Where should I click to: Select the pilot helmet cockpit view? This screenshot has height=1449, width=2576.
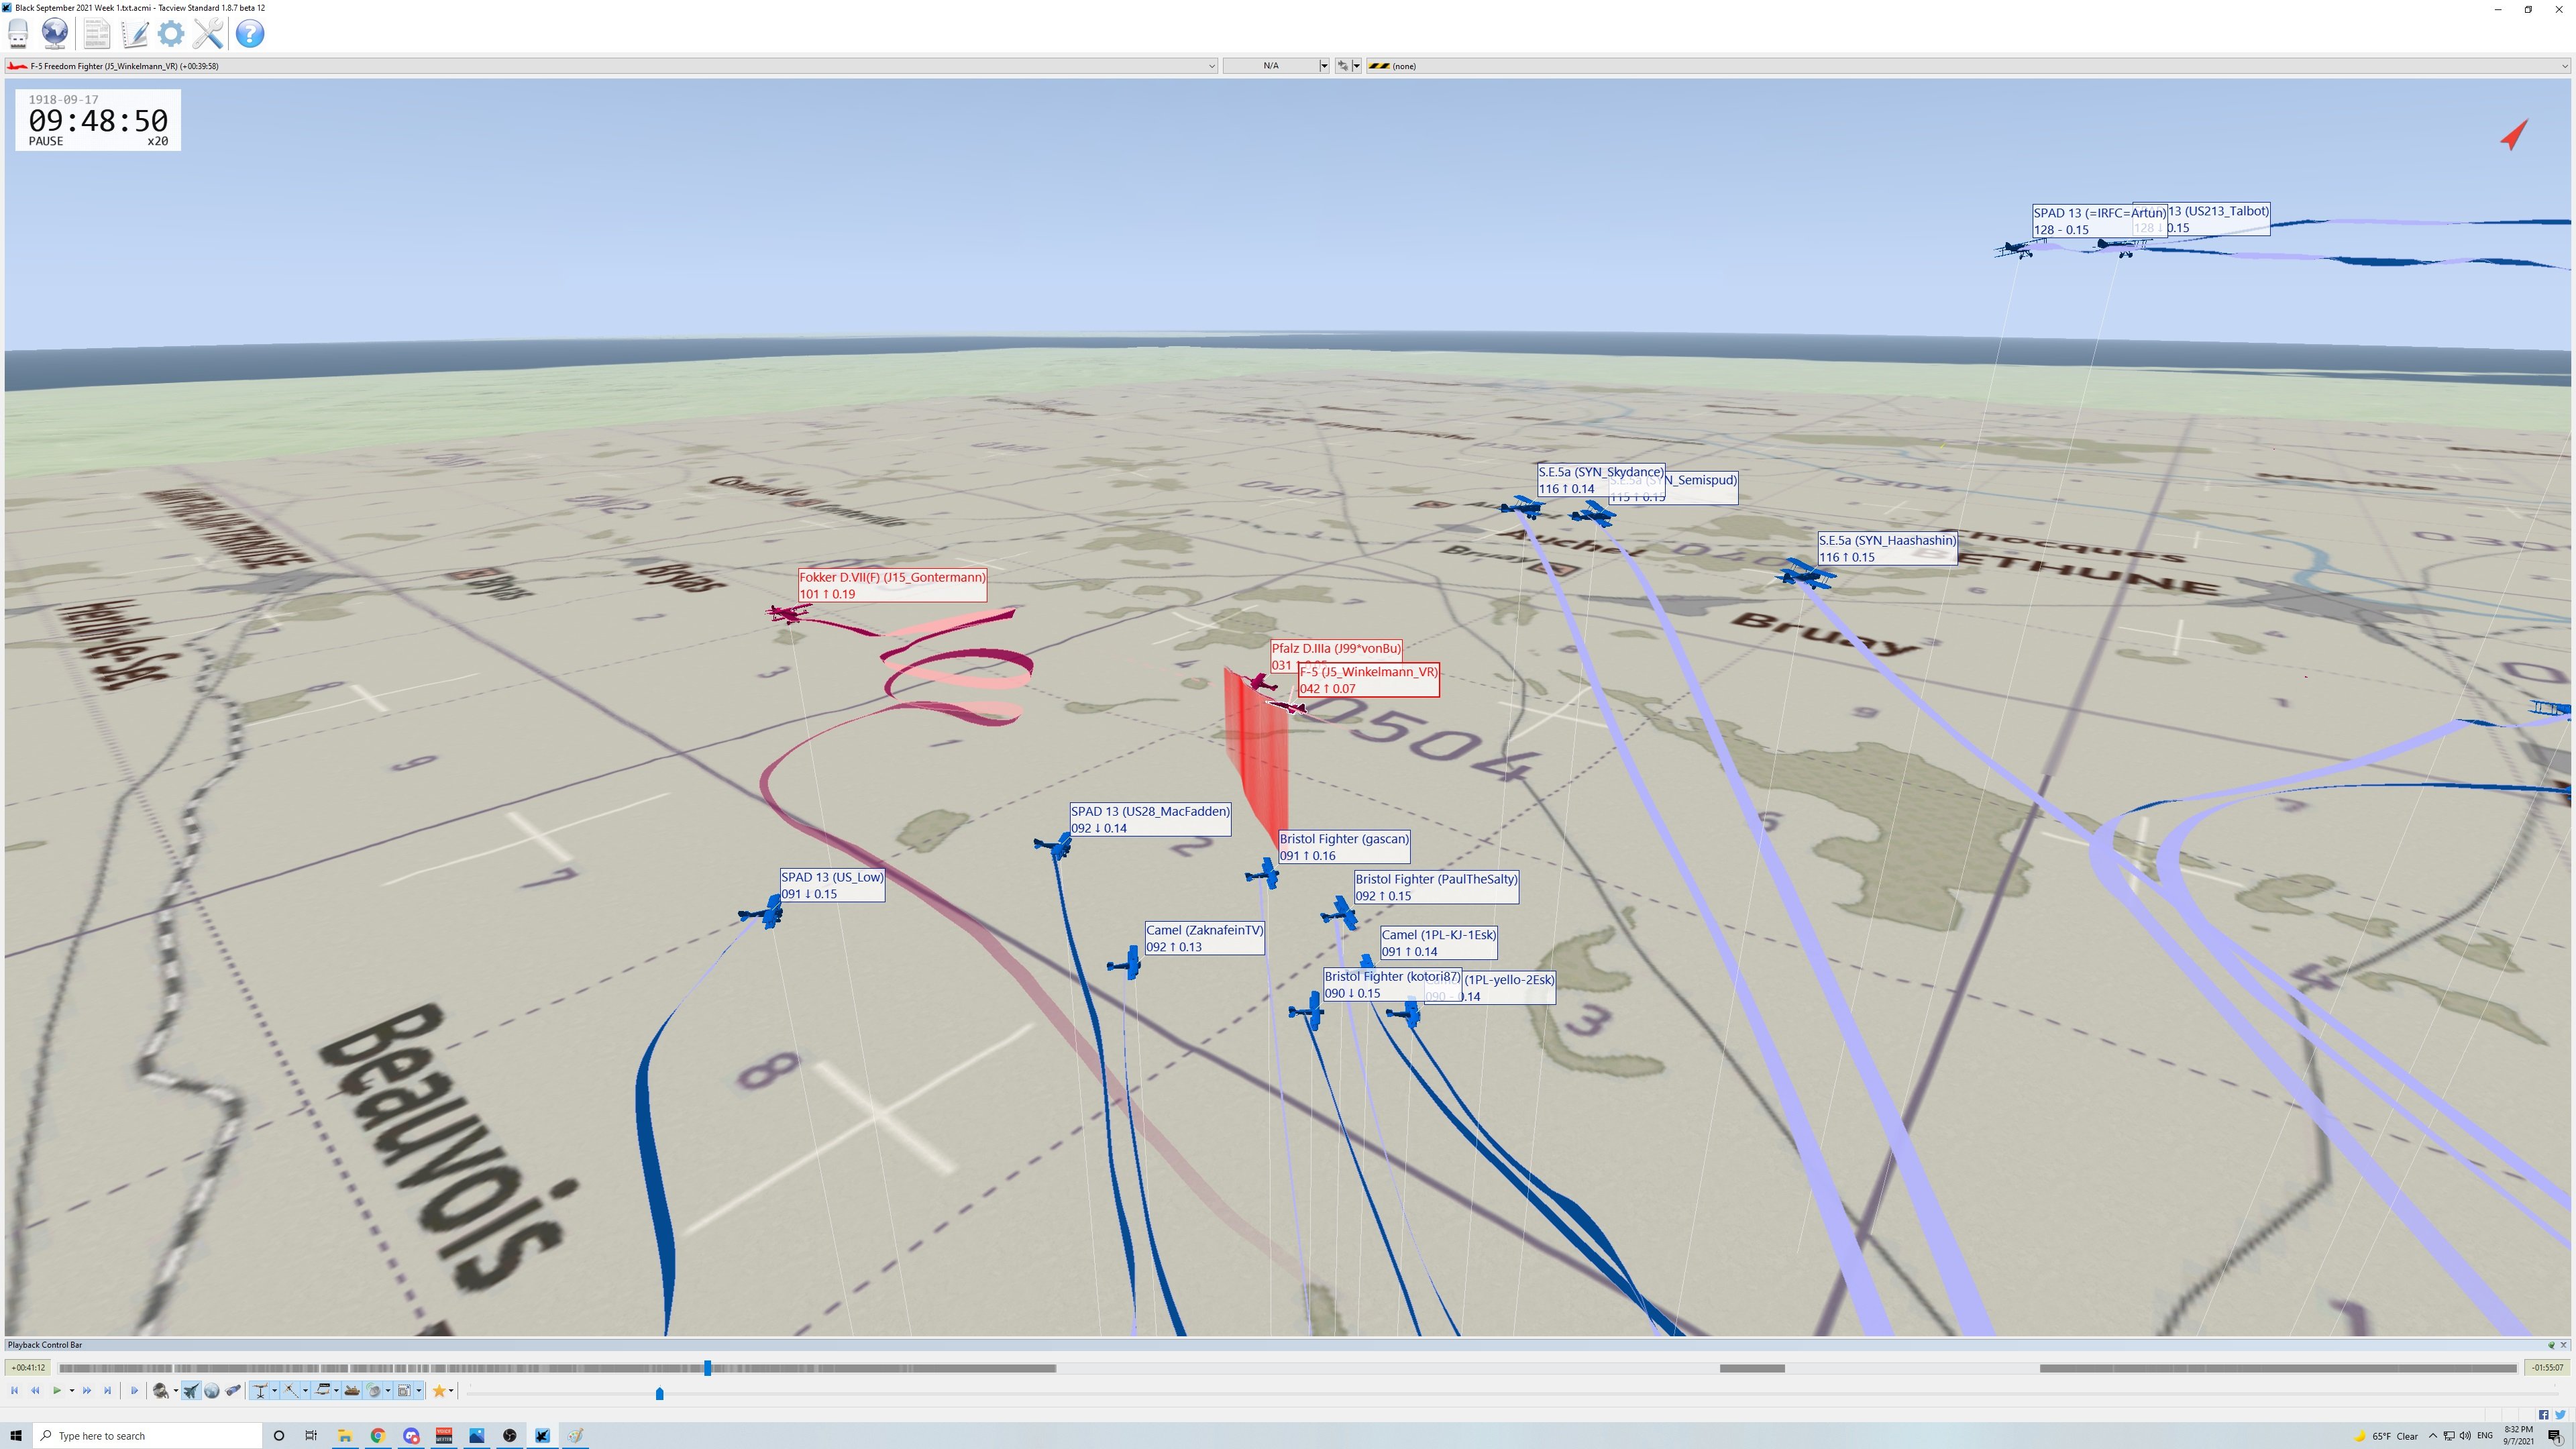pos(161,1390)
